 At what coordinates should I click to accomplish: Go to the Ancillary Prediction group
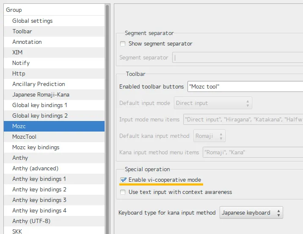pyautogui.click(x=39, y=84)
